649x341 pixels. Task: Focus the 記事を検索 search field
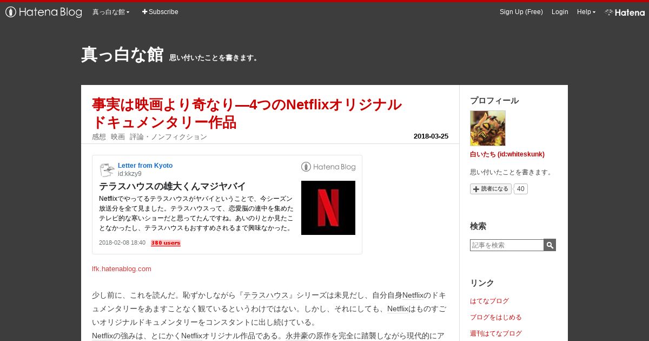507,245
